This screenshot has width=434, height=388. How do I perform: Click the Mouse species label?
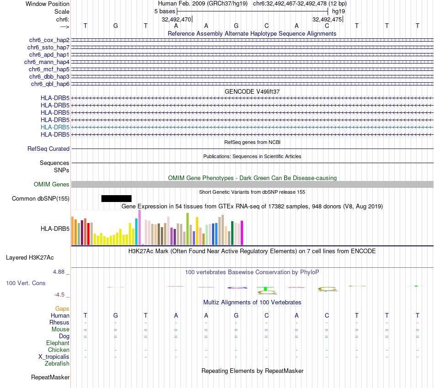[60, 330]
